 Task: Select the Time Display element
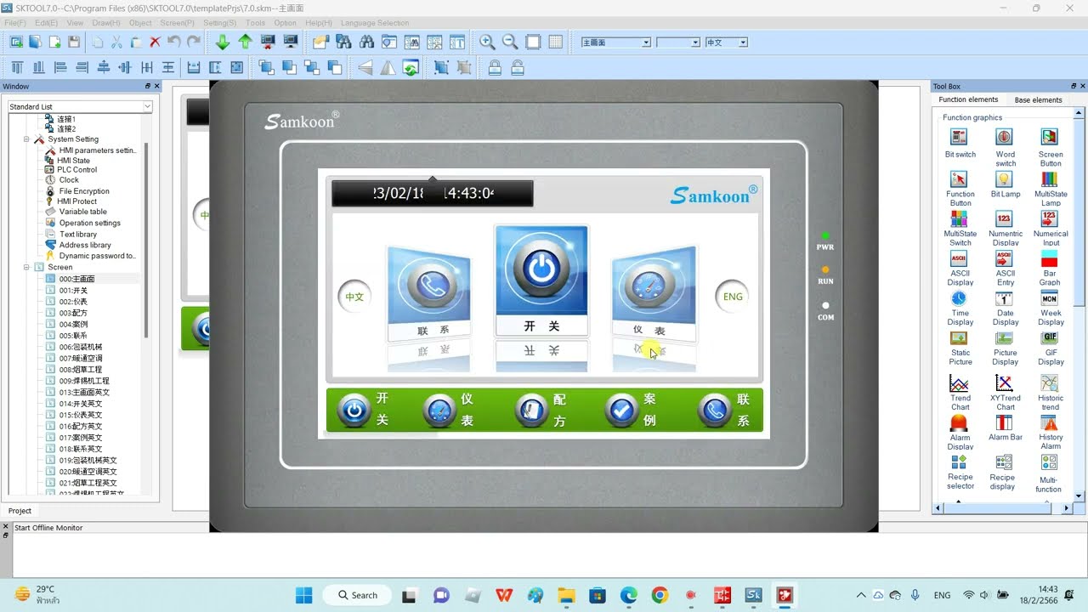tap(960, 308)
